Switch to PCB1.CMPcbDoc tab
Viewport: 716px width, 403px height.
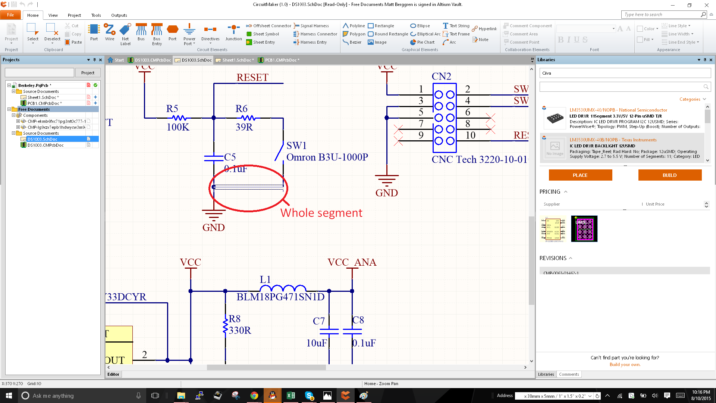pos(276,60)
